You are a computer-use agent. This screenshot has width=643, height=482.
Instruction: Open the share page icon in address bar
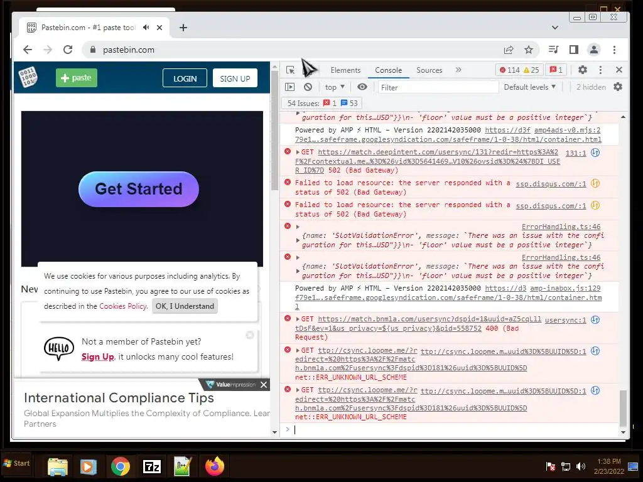(x=509, y=50)
